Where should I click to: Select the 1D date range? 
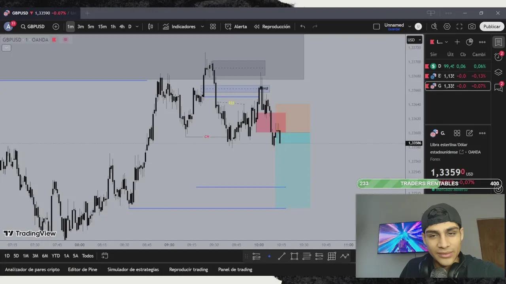[7, 256]
